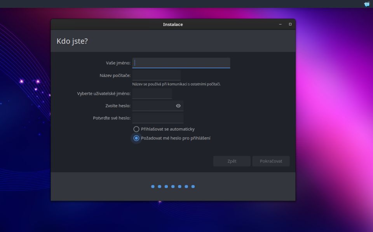This screenshot has height=232, width=373.
Task: Toggle password visibility eye icon
Action: tap(178, 106)
